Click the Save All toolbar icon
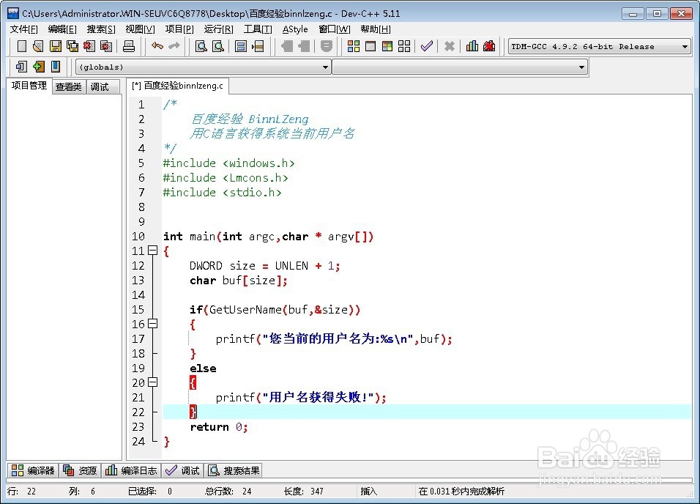 (72, 46)
